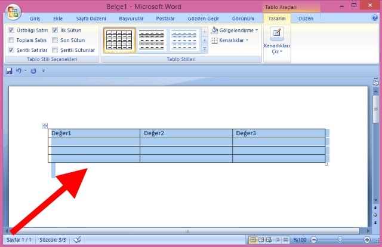Expand table styles gallery More button

[205, 49]
